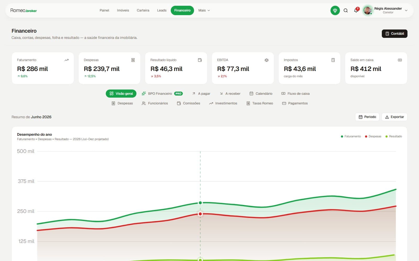Open Carteira nav item
This screenshot has height=261, width=419.
click(x=143, y=10)
